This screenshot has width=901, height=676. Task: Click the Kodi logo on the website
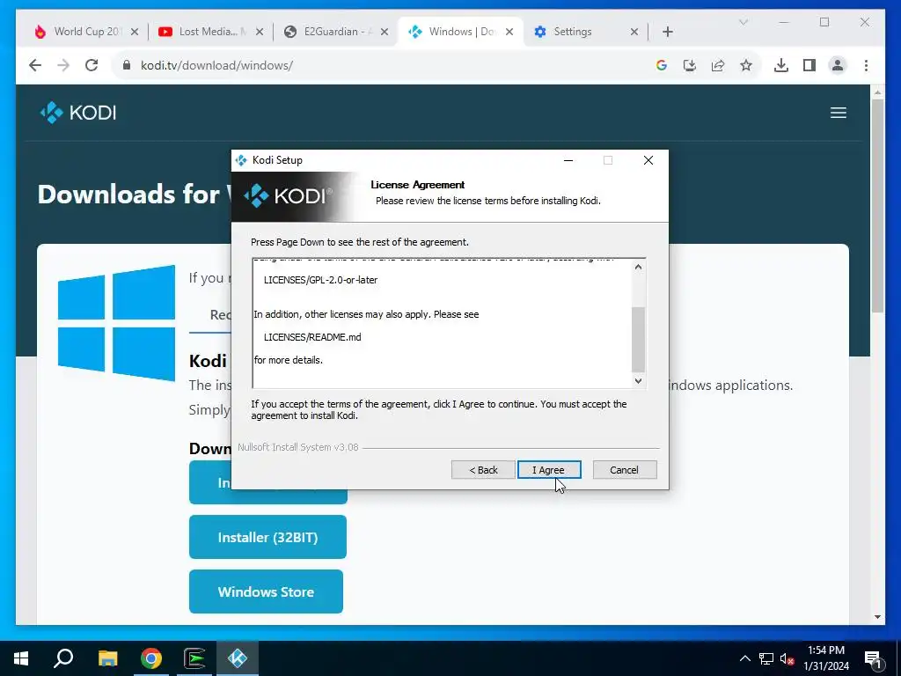pyautogui.click(x=78, y=112)
